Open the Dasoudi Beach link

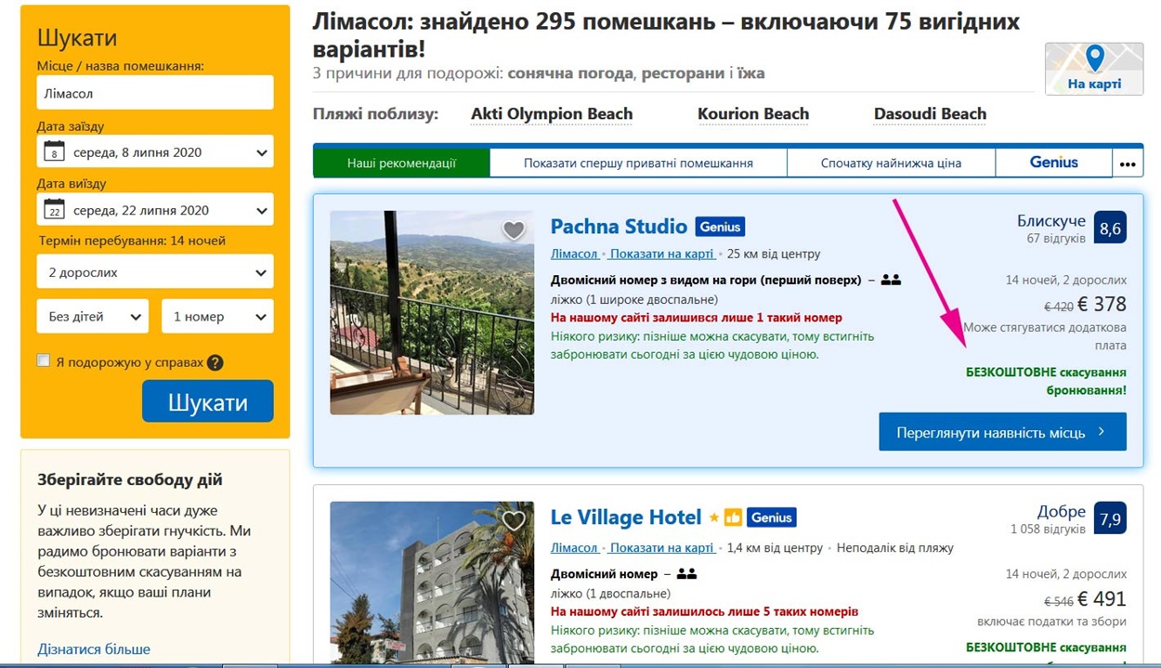pyautogui.click(x=930, y=114)
